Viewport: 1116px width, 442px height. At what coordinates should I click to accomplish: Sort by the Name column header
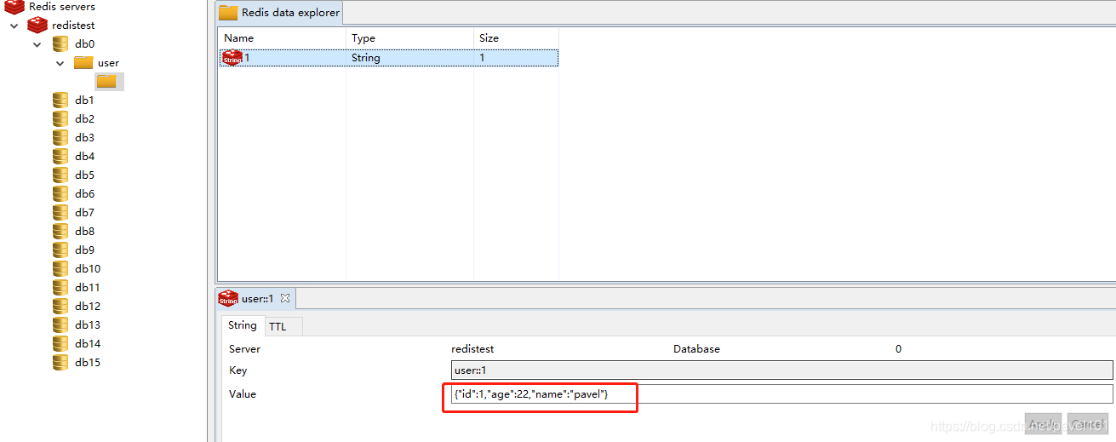(x=282, y=38)
